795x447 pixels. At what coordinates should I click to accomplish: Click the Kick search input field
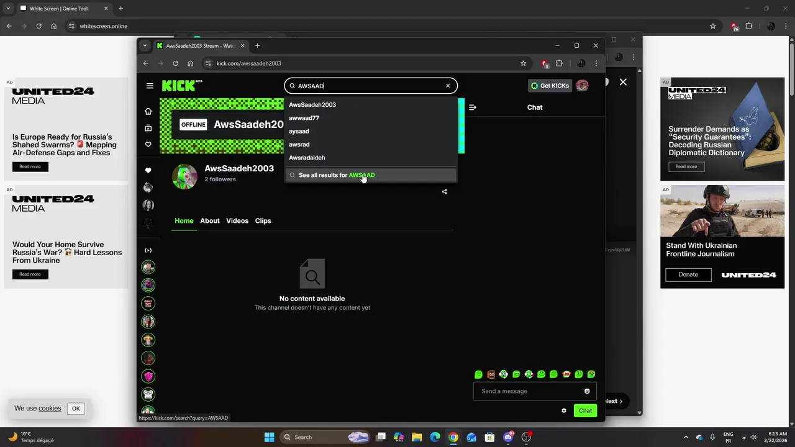[x=371, y=86]
